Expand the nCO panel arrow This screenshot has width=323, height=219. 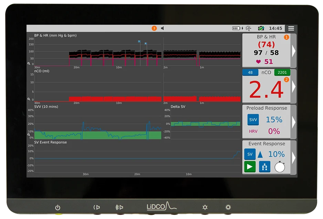[x=293, y=87]
